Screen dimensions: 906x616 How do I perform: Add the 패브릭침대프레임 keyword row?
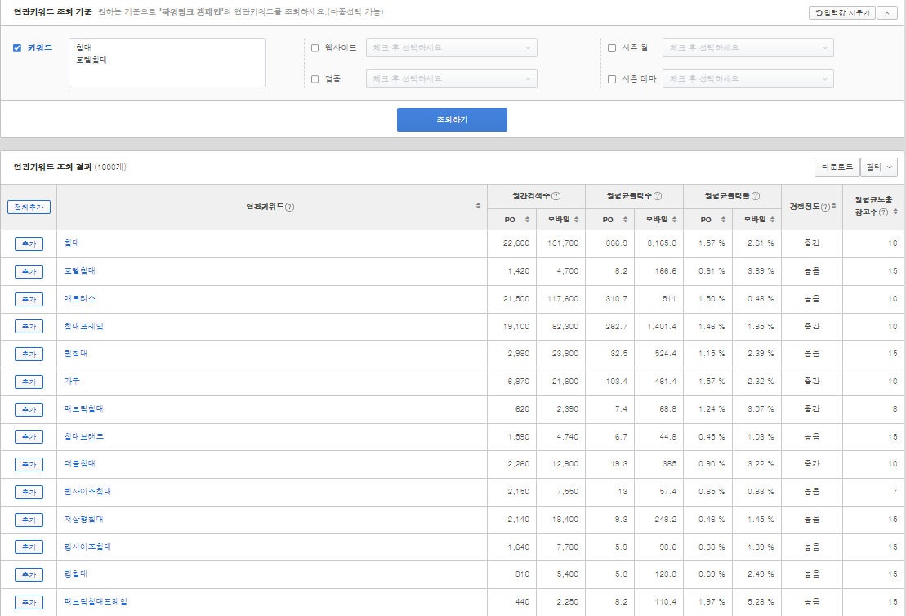point(29,603)
